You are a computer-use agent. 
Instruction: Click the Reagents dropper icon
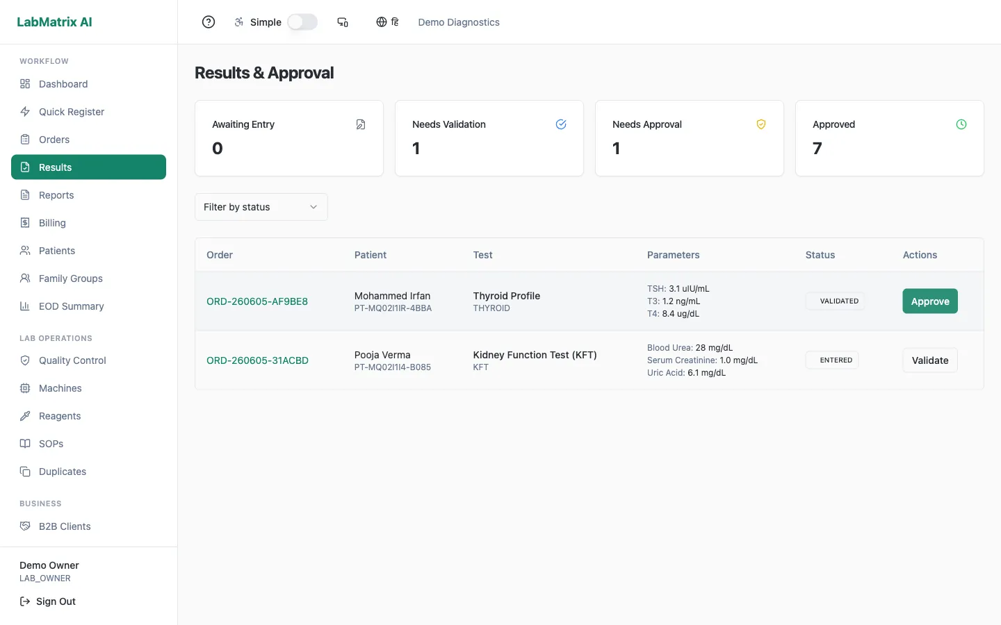coord(25,416)
